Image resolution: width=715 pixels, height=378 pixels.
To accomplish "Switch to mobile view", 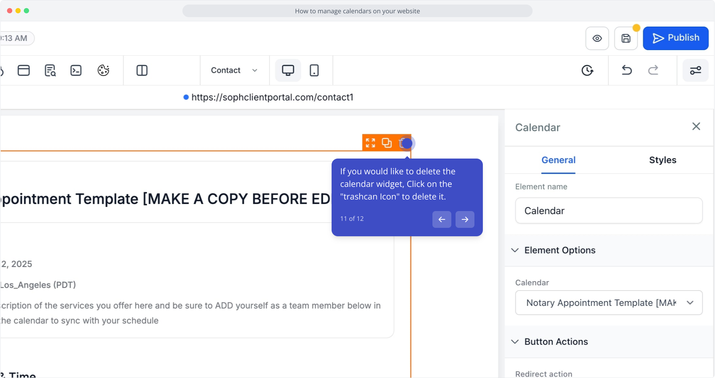I will click(314, 70).
